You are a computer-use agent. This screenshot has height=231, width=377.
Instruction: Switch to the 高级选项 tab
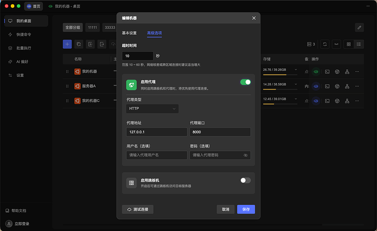(155, 33)
